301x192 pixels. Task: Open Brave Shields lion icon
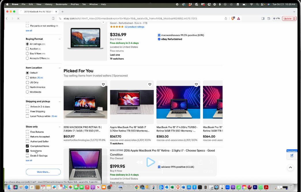pyautogui.click(x=233, y=18)
